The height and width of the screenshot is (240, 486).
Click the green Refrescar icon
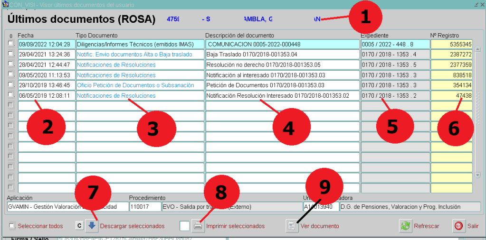405,226
